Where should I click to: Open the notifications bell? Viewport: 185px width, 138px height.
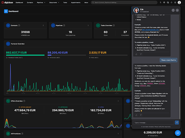point(171,3)
